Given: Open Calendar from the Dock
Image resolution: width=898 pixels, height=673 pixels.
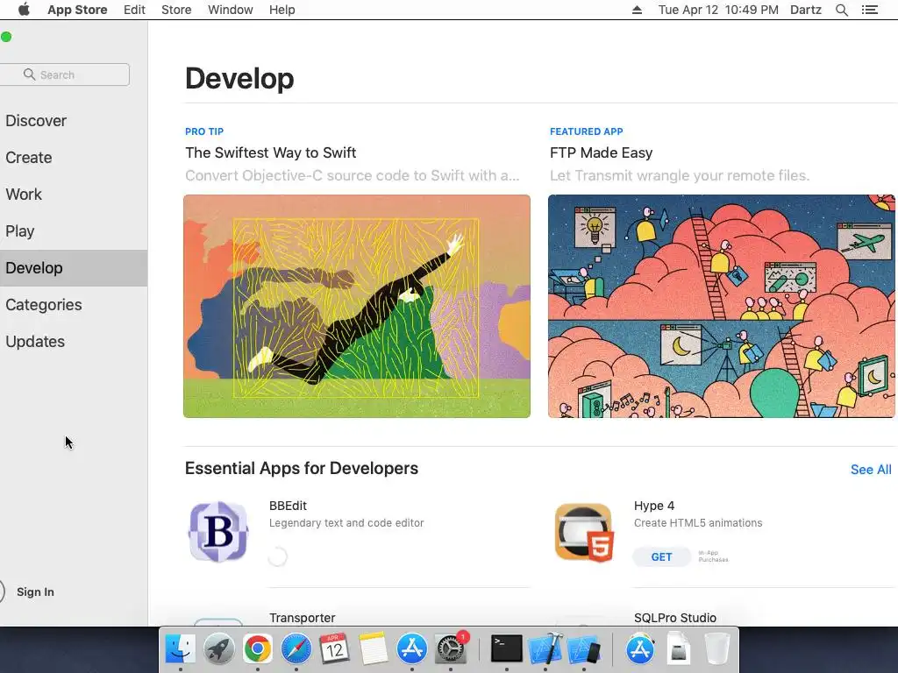Looking at the screenshot, I should [x=334, y=649].
